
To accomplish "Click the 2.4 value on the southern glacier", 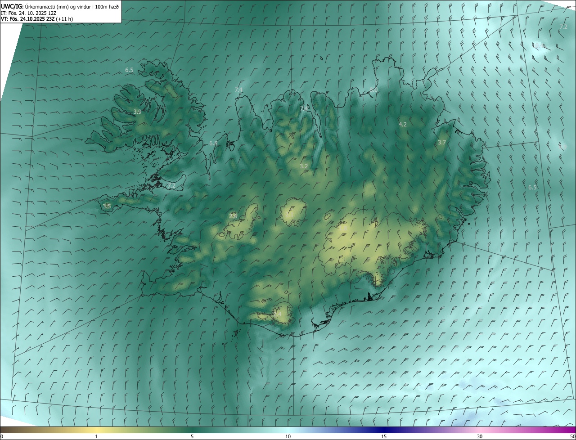I will [x=277, y=314].
